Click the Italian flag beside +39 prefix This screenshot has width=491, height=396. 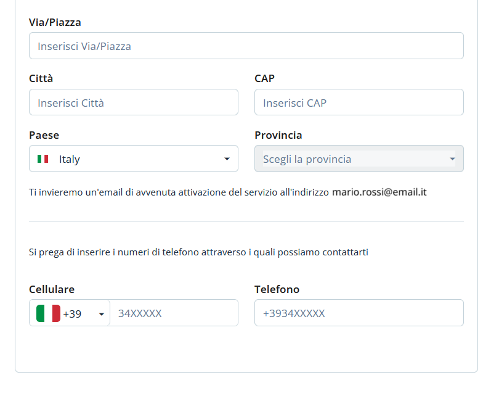coord(48,313)
